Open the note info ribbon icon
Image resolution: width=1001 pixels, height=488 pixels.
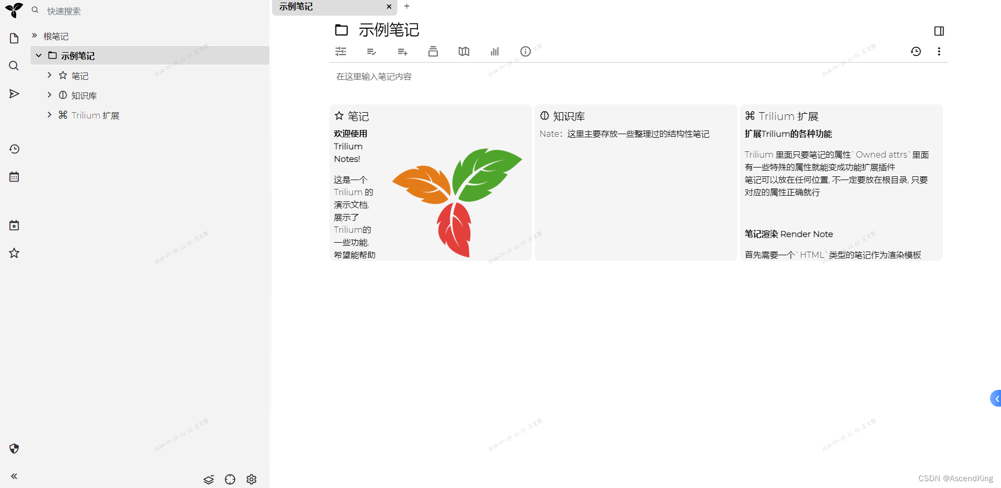coord(525,51)
